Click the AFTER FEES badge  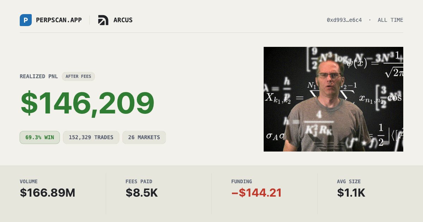point(78,76)
